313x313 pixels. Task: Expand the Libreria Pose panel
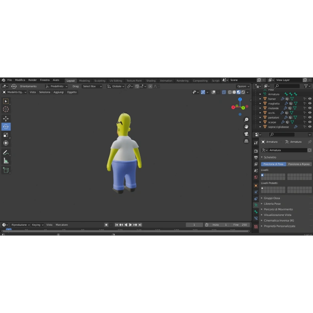[272, 204]
